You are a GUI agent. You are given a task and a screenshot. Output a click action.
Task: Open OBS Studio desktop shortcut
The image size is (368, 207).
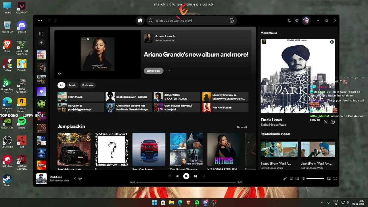(x=7, y=142)
